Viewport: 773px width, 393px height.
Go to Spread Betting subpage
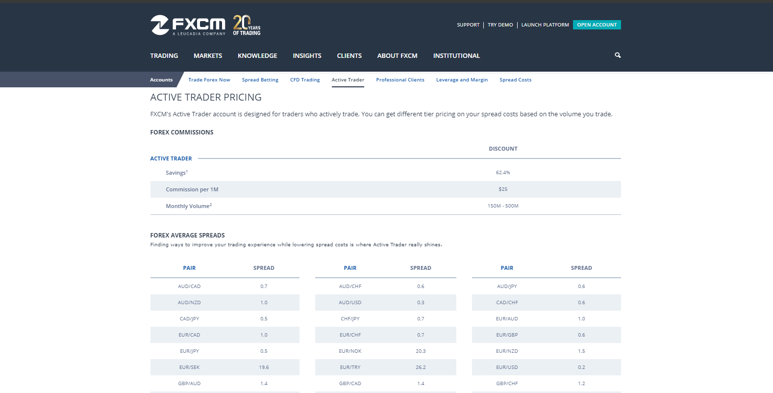(x=260, y=80)
